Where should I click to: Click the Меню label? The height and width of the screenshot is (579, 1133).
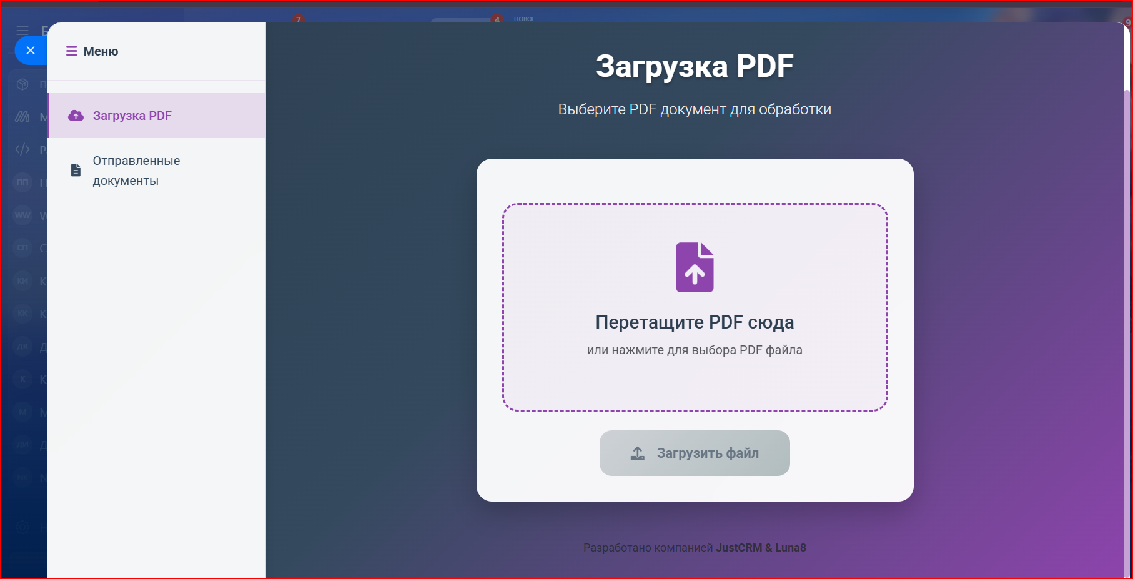point(101,51)
